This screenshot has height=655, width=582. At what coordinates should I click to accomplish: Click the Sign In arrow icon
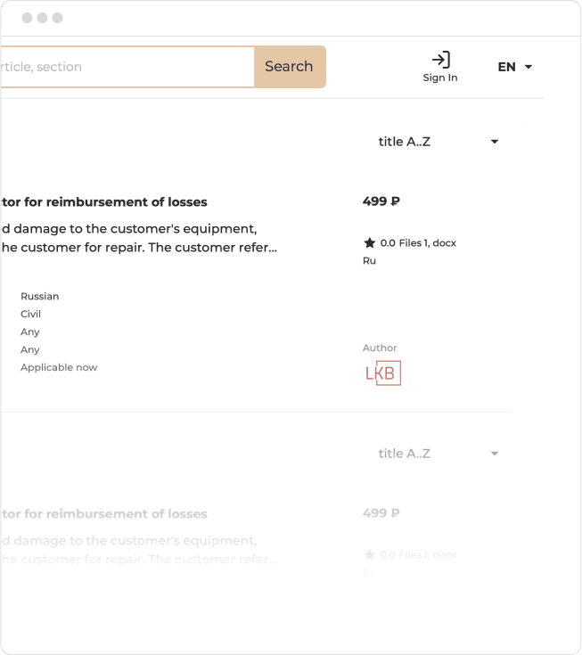pyautogui.click(x=440, y=60)
